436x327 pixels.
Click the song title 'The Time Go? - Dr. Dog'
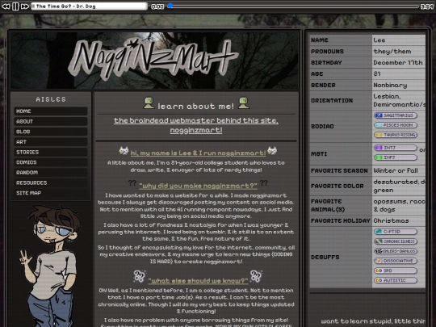(66, 6)
